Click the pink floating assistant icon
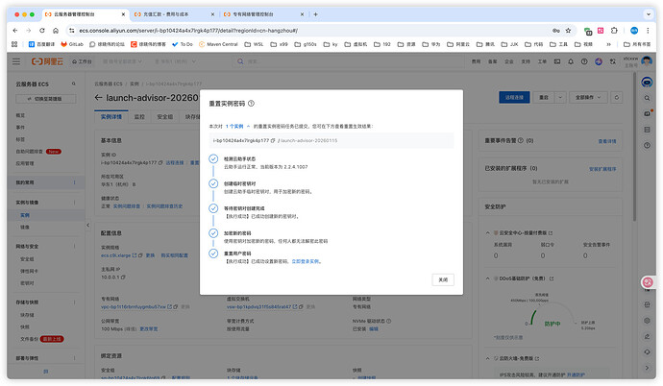 (649, 282)
